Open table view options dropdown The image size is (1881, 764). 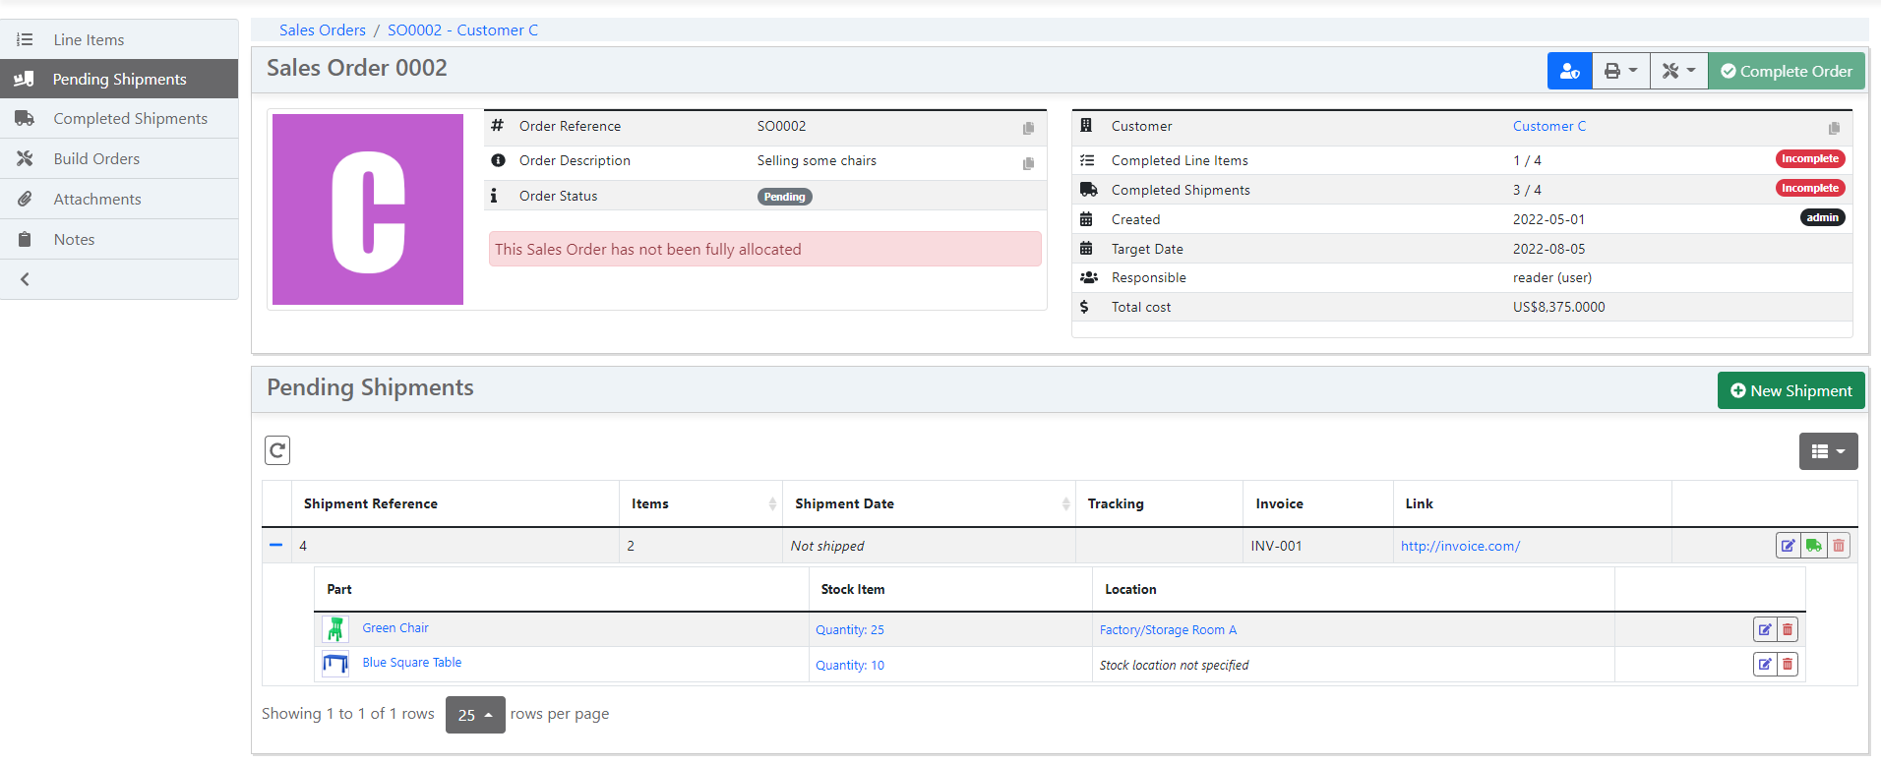1828,451
